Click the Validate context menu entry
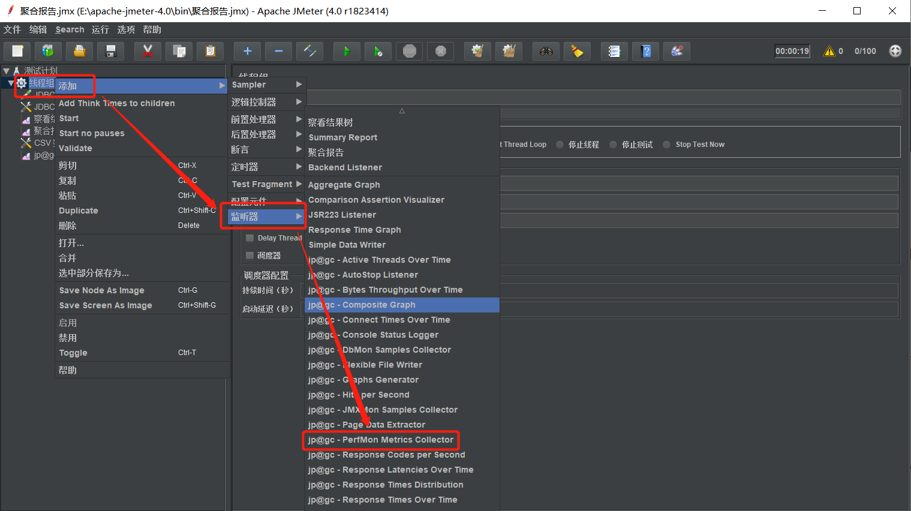This screenshot has width=911, height=511. (x=76, y=148)
